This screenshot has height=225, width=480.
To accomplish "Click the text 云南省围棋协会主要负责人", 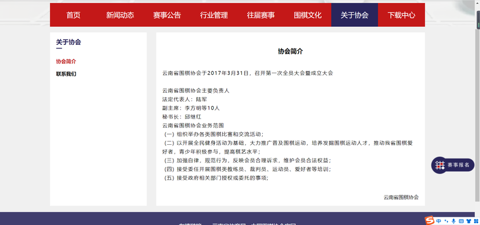I will coord(196,91).
